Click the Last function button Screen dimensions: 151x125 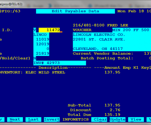(x=33, y=119)
